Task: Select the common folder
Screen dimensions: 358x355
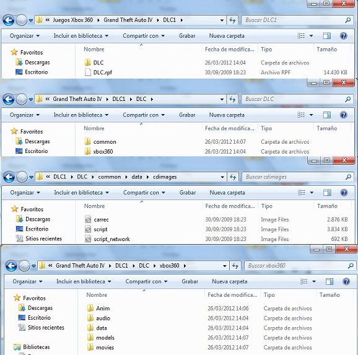Action: coord(105,142)
